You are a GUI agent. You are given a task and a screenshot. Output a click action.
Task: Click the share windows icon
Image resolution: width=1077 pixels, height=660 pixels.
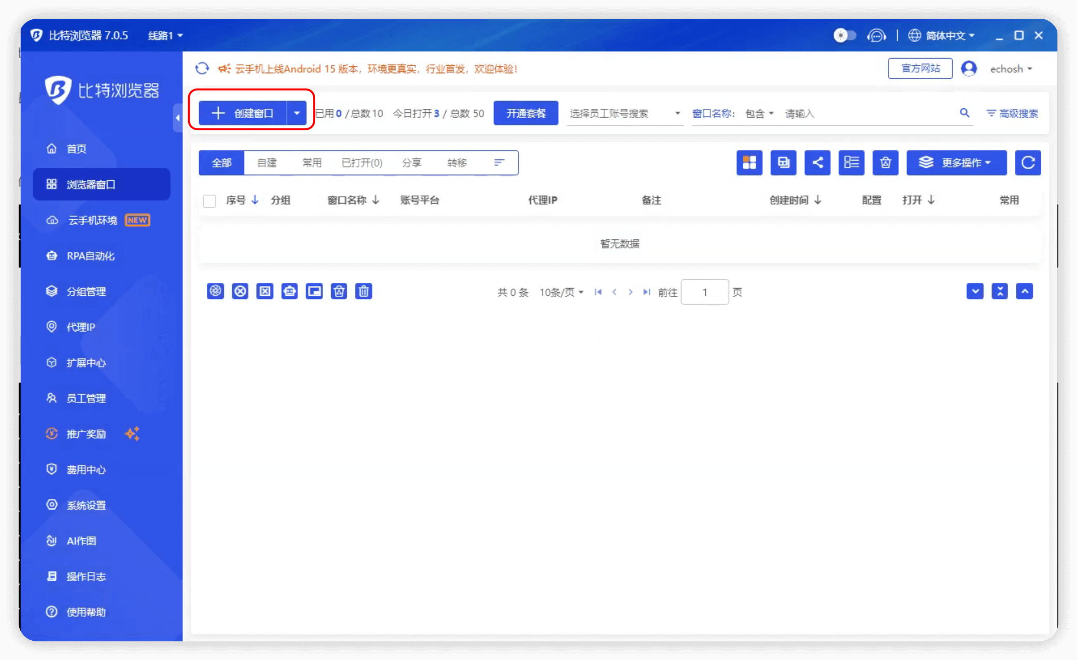(x=817, y=163)
